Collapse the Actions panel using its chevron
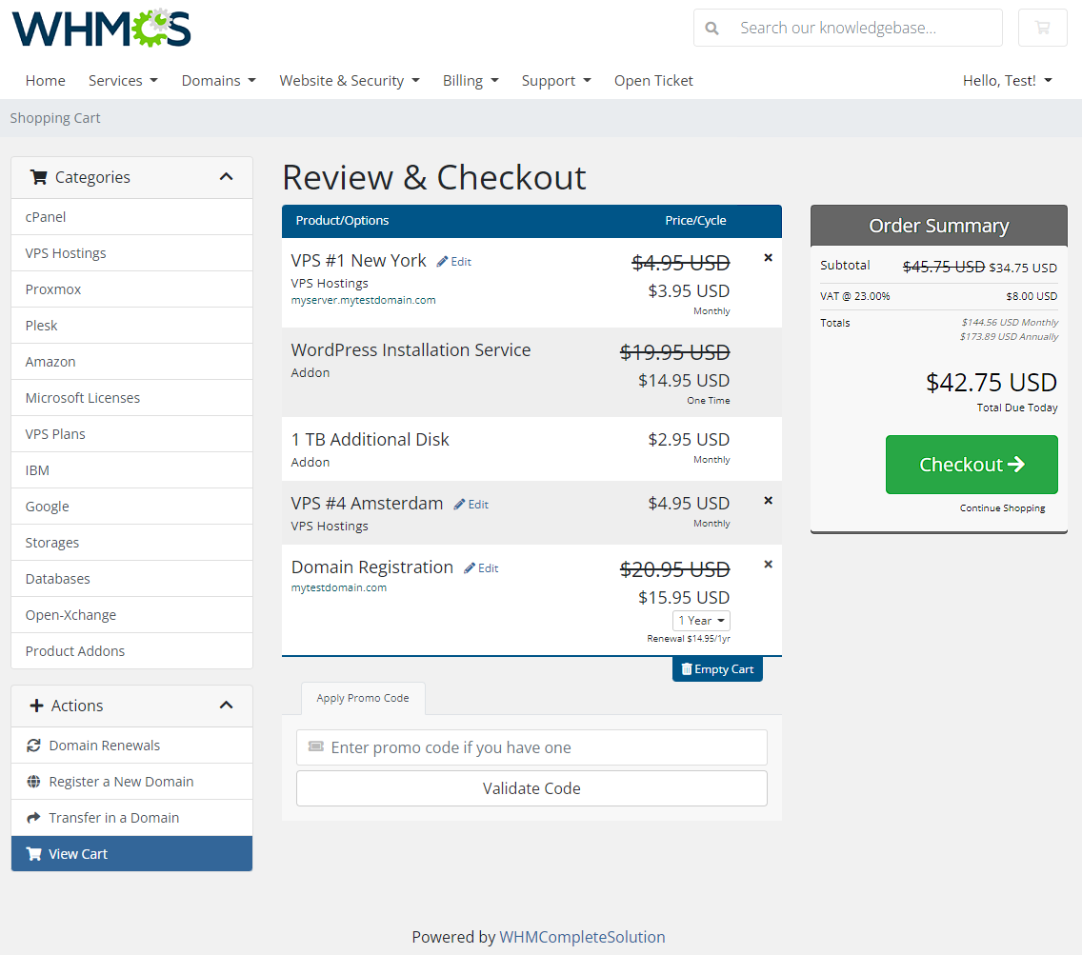The height and width of the screenshot is (955, 1082). [x=227, y=706]
